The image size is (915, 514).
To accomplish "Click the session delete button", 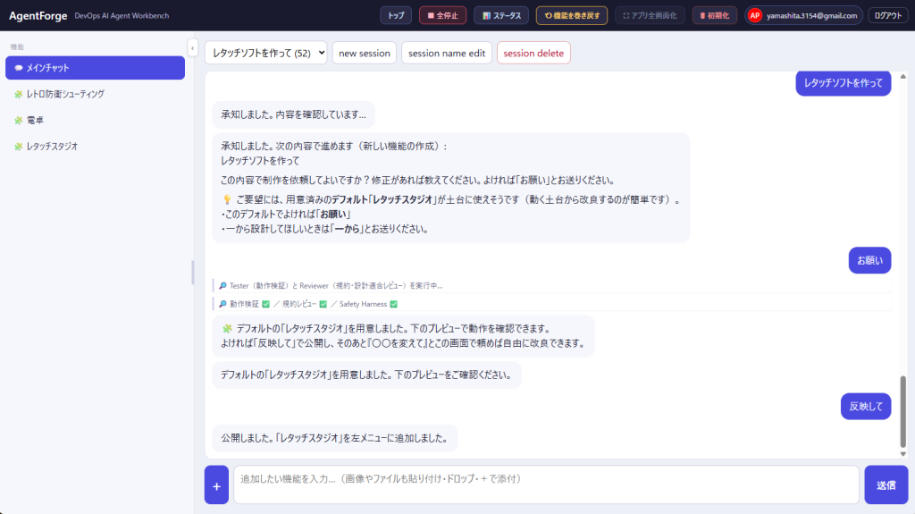I will pyautogui.click(x=533, y=53).
